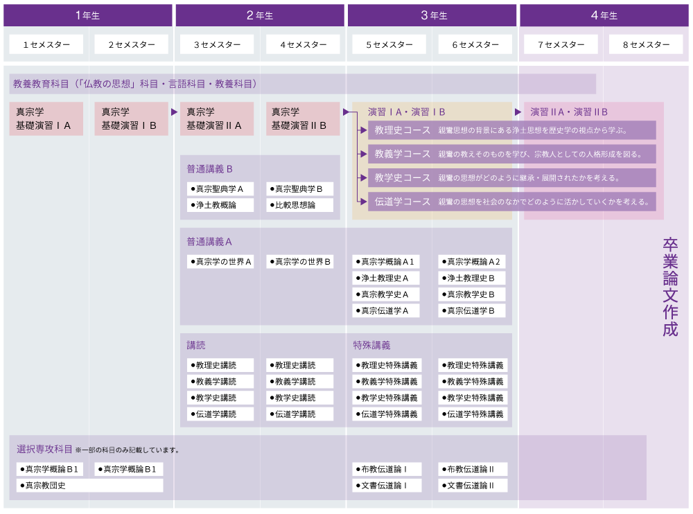This screenshot has width=693, height=514.
Task: Choose the 教学史コース bar
Action: 512,178
